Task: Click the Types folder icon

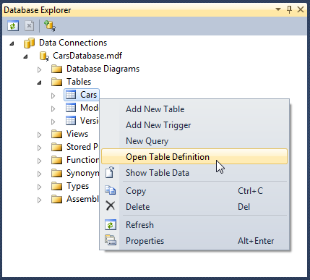Action: pyautogui.click(x=57, y=186)
